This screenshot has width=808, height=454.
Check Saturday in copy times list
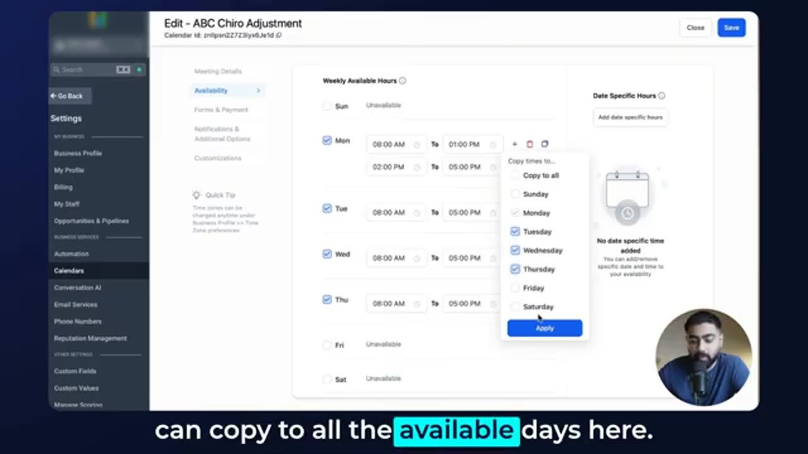tap(515, 306)
